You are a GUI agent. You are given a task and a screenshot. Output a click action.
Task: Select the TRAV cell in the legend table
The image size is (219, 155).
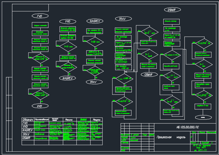(28, 134)
